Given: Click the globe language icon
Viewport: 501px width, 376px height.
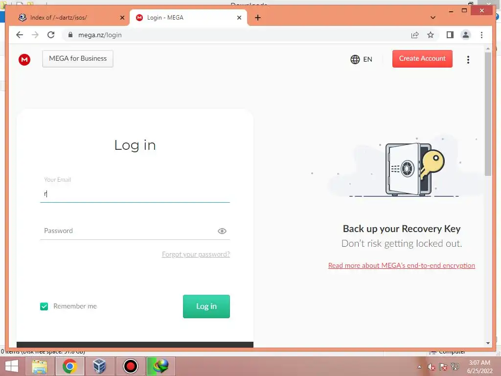Looking at the screenshot, I should [355, 59].
